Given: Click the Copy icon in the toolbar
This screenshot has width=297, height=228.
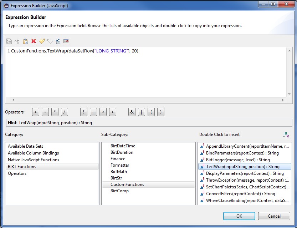Looking at the screenshot, I should (9, 41).
